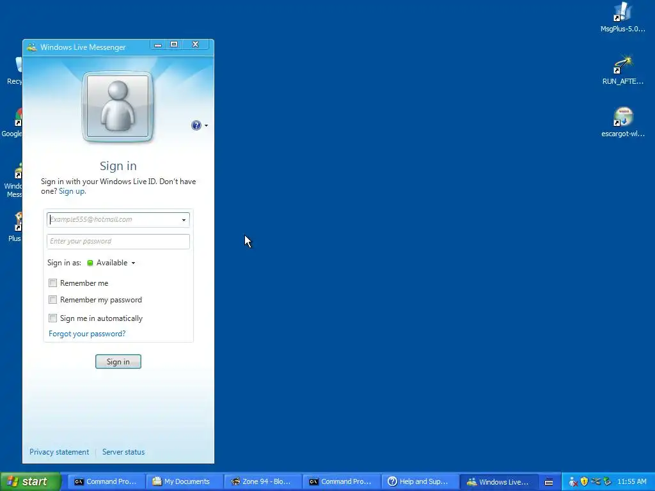The image size is (655, 491).
Task: Switch to second Command Prompt taskbar button
Action: click(x=340, y=482)
